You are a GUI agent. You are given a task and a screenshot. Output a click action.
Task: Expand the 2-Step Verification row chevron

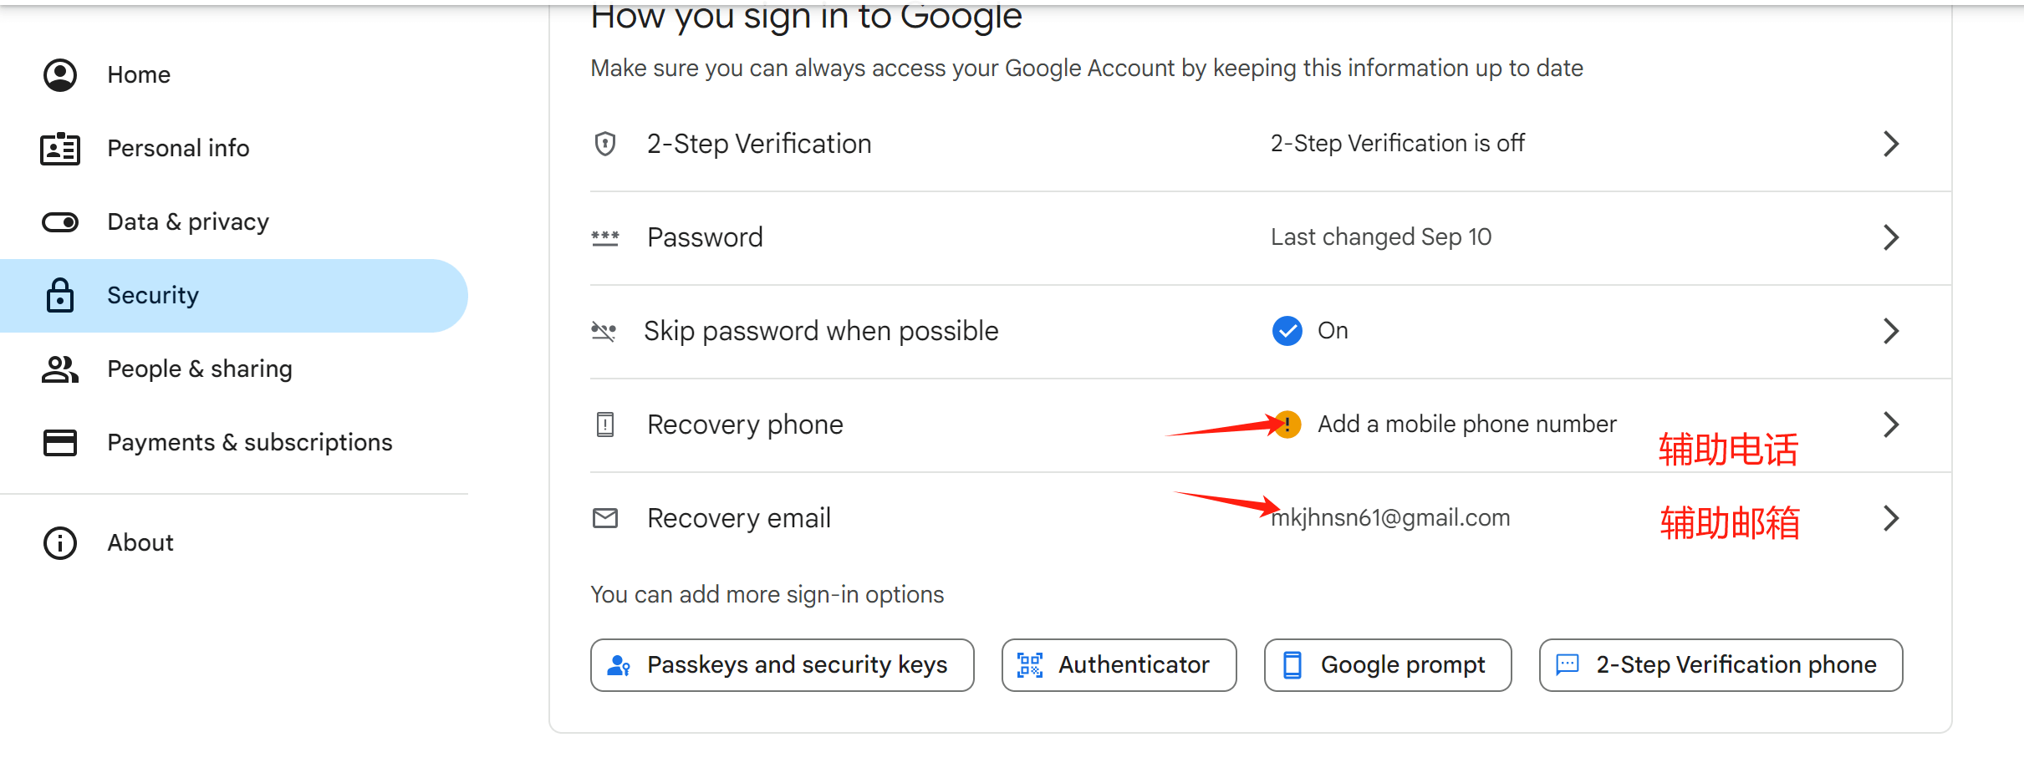[x=1892, y=144]
